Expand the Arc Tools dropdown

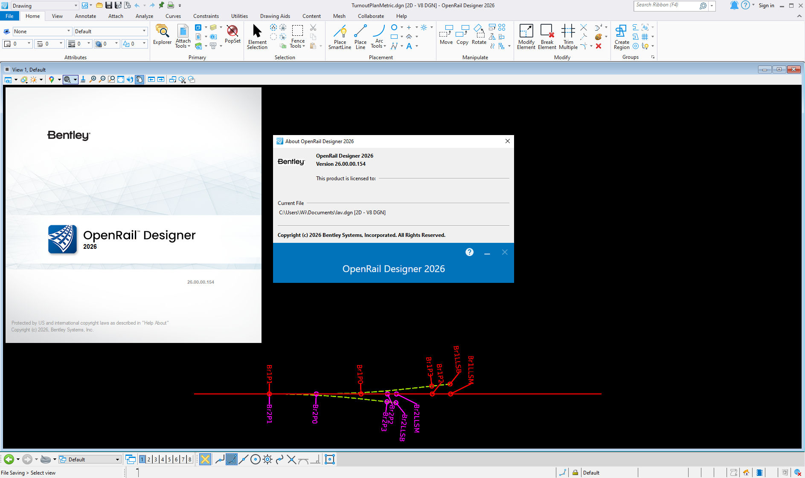[x=378, y=43]
